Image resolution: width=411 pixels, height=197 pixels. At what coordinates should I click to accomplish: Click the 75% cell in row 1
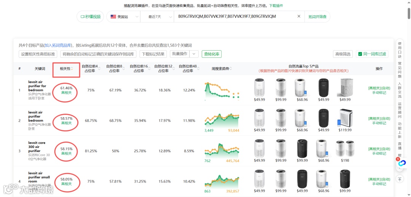(91, 90)
